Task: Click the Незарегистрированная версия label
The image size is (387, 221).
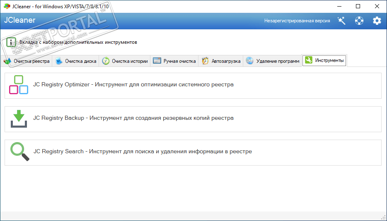Action: tap(297, 21)
